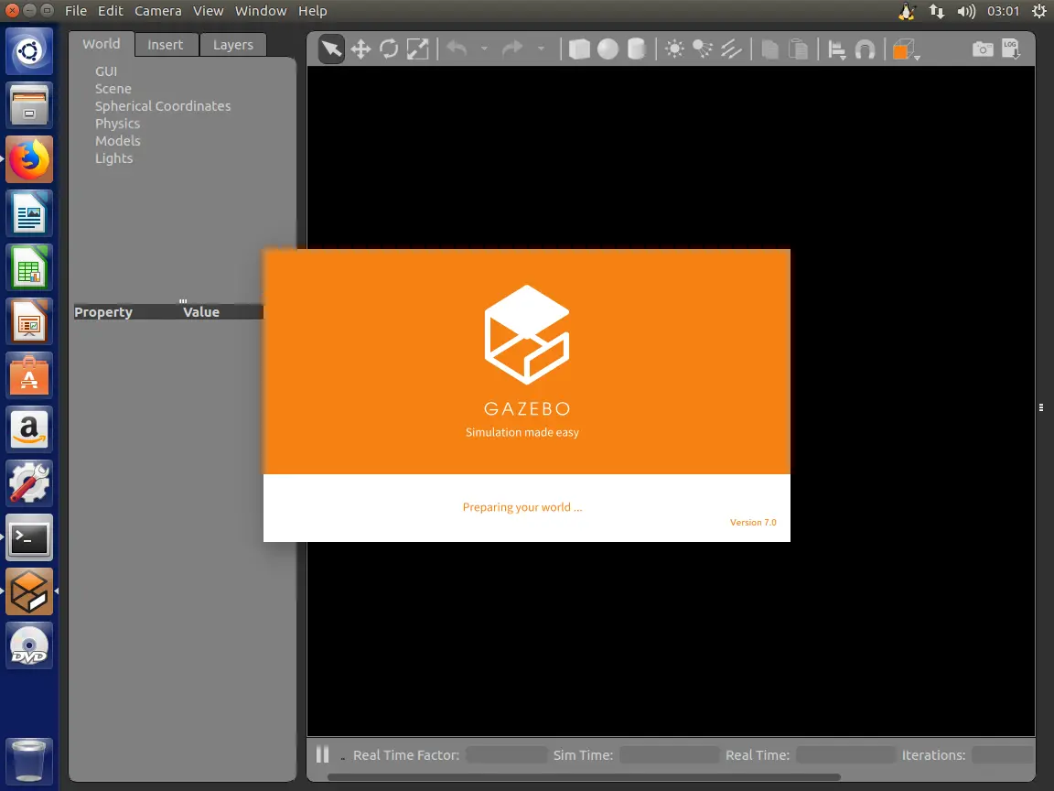
Task: Open the Window menu
Action: [x=261, y=11]
